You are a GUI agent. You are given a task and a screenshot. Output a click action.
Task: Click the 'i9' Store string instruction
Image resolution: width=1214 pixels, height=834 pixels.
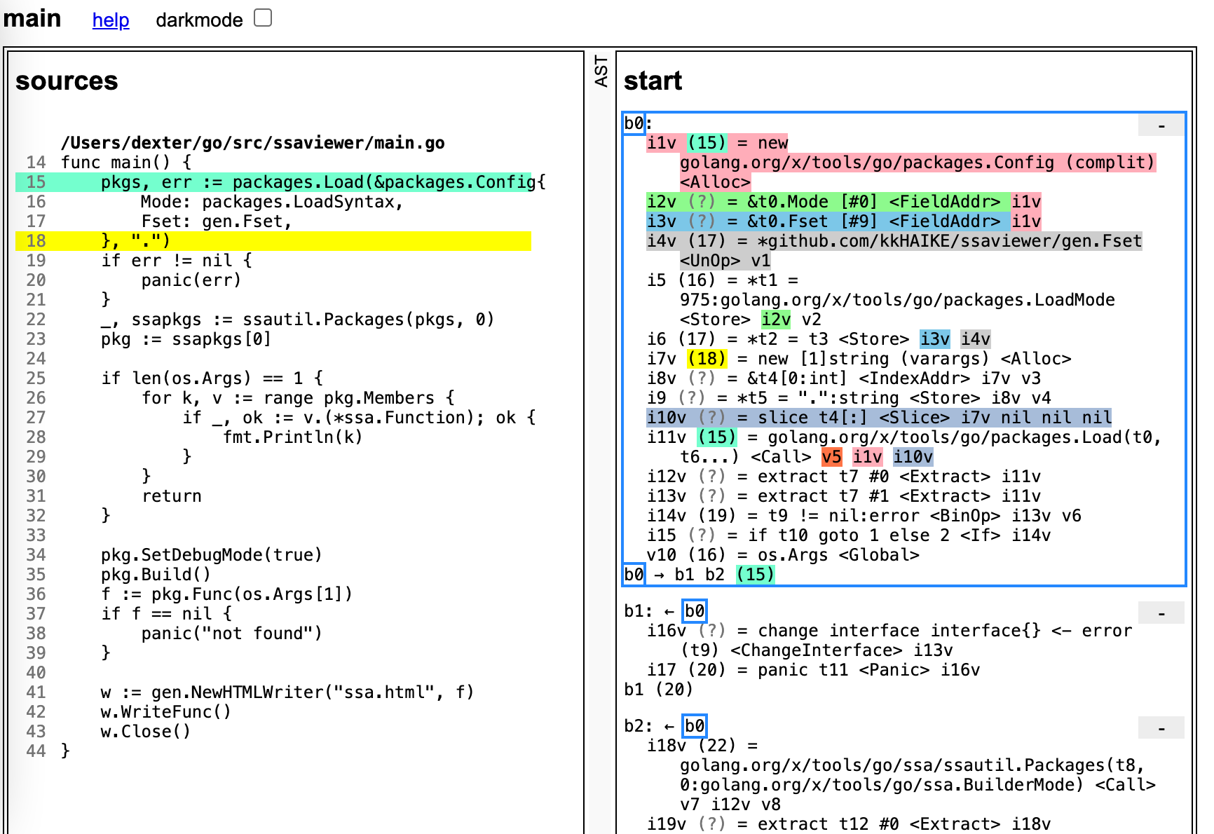click(849, 398)
